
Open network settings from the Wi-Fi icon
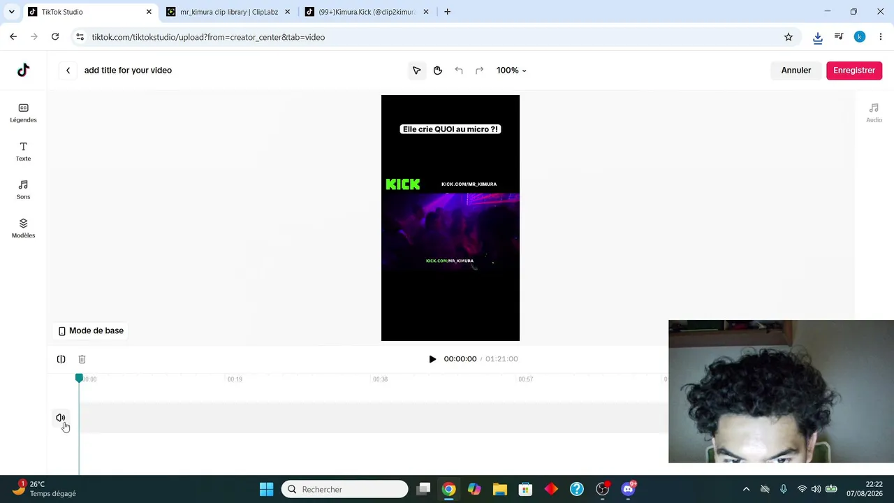coord(802,489)
